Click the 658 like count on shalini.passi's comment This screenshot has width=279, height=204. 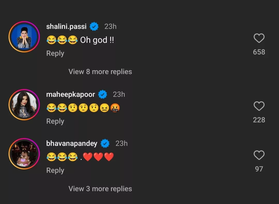(x=259, y=52)
